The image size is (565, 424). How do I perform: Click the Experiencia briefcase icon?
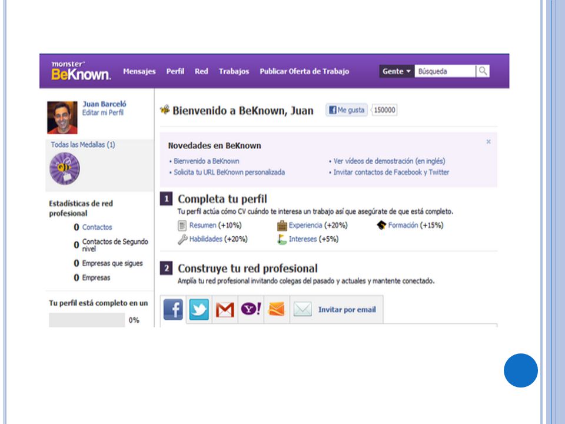click(x=282, y=226)
